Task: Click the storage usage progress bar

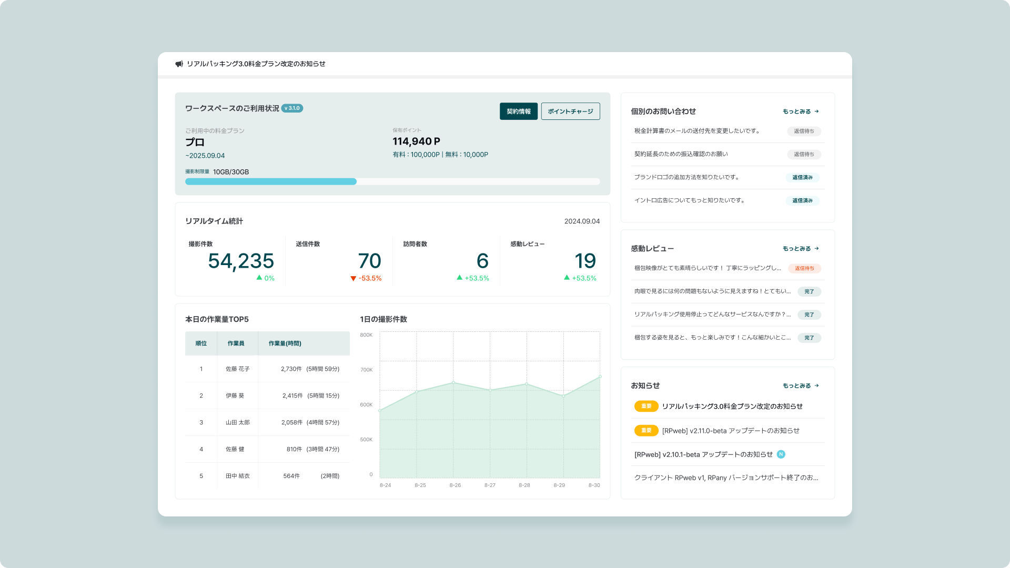Action: (392, 181)
